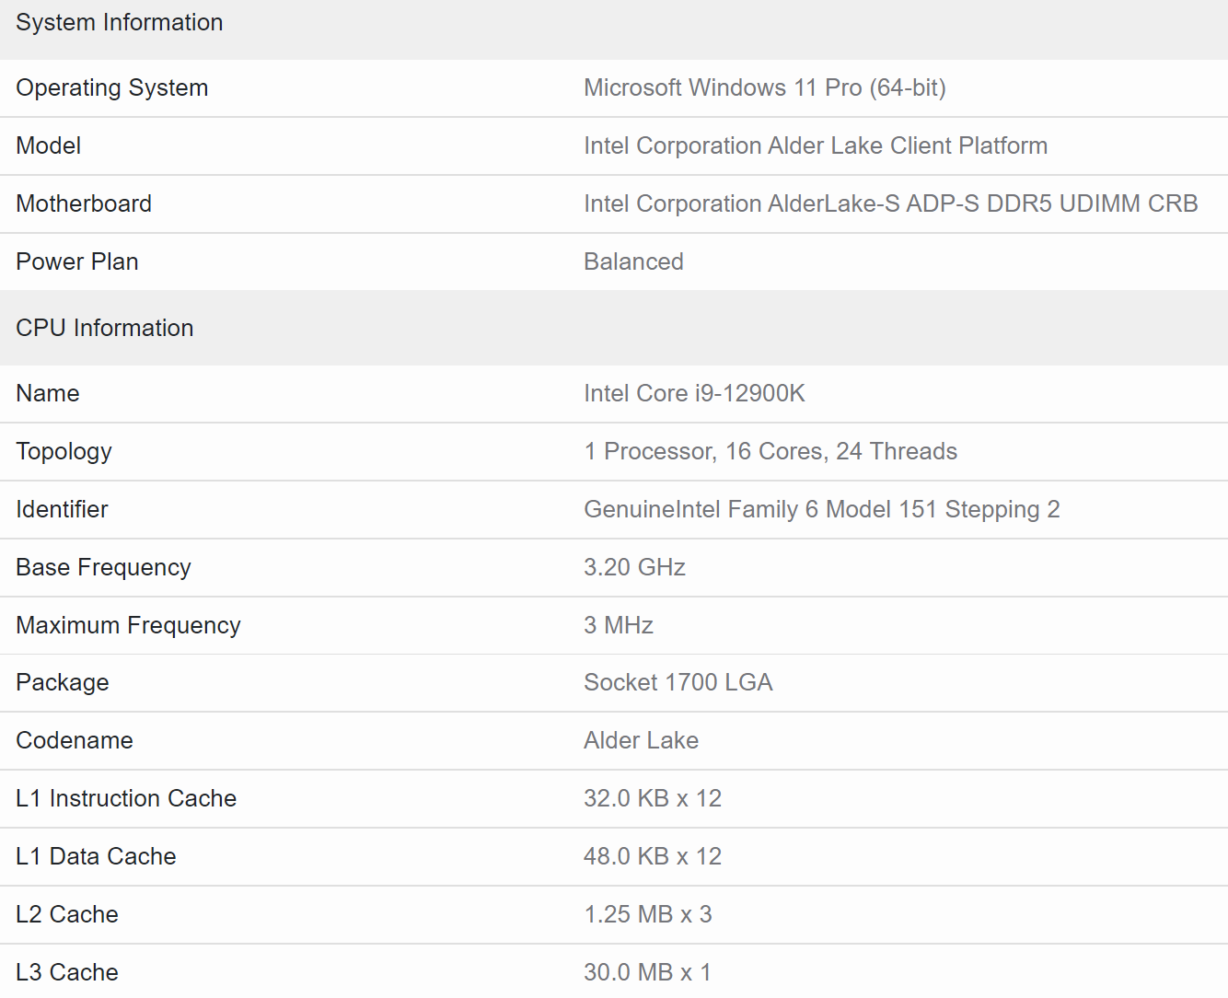Click the Base Frequency 3.20 GHz value
This screenshot has height=998, width=1228.
tap(634, 567)
